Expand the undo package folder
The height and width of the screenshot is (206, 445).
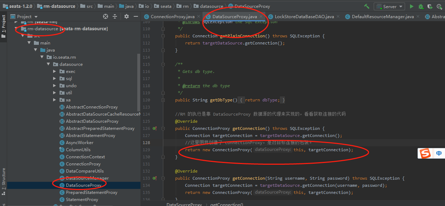coord(55,85)
